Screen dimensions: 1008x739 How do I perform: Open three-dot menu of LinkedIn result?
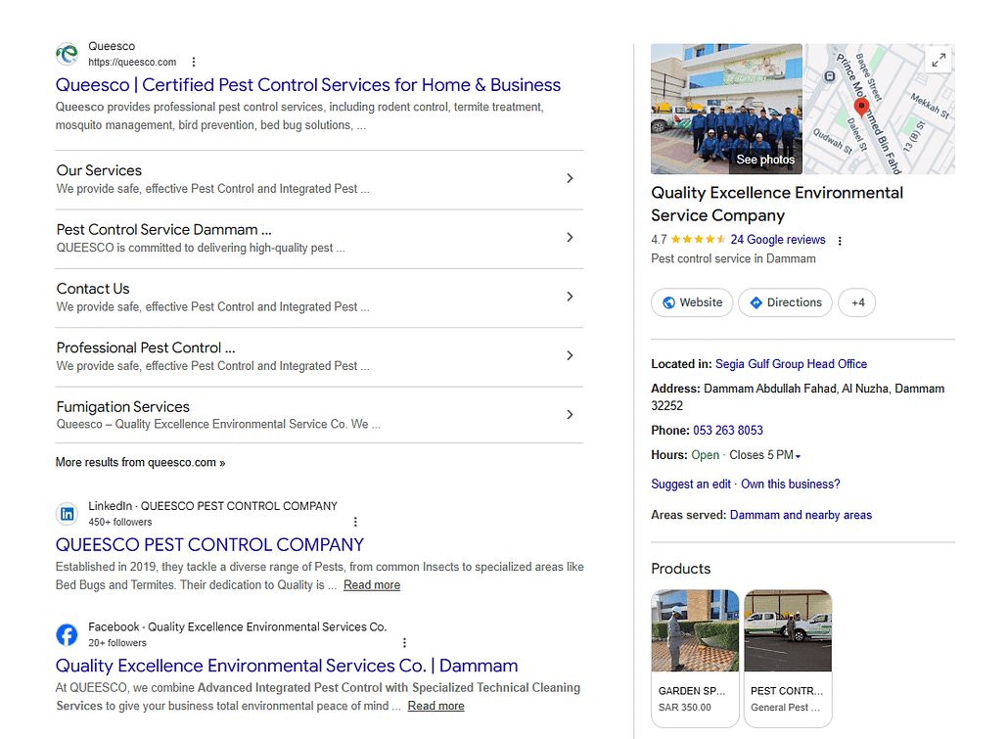(x=355, y=522)
